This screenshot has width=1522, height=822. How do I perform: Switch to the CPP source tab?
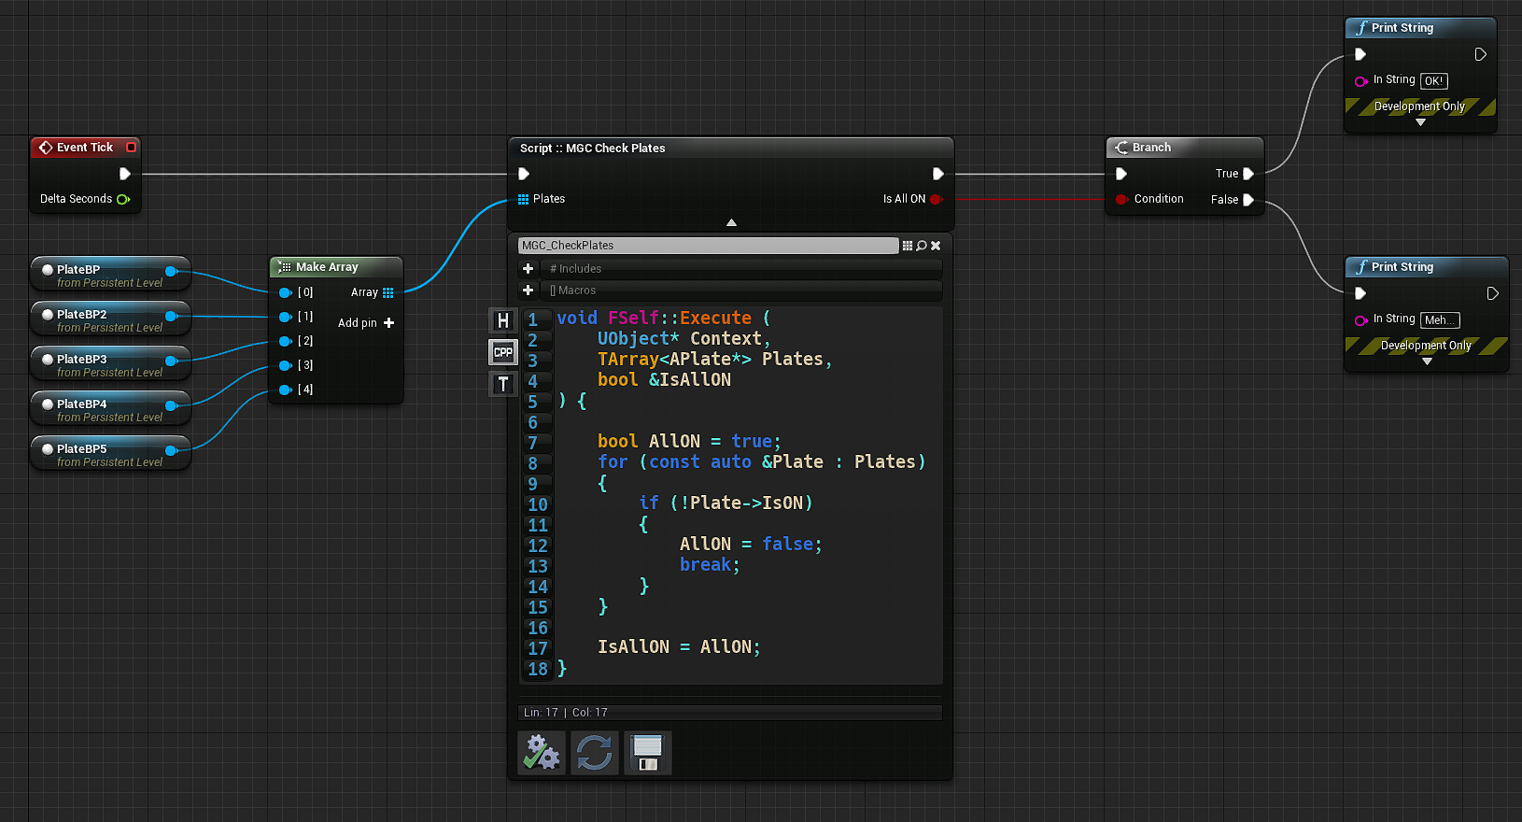[x=503, y=352]
